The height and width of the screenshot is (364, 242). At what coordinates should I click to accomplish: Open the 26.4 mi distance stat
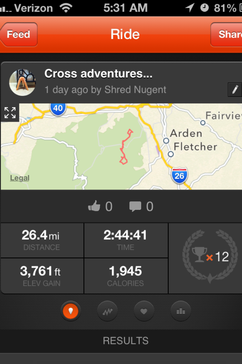(42, 240)
